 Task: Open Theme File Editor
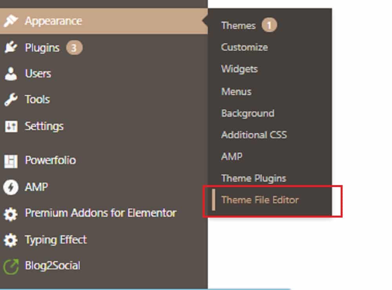(x=260, y=200)
